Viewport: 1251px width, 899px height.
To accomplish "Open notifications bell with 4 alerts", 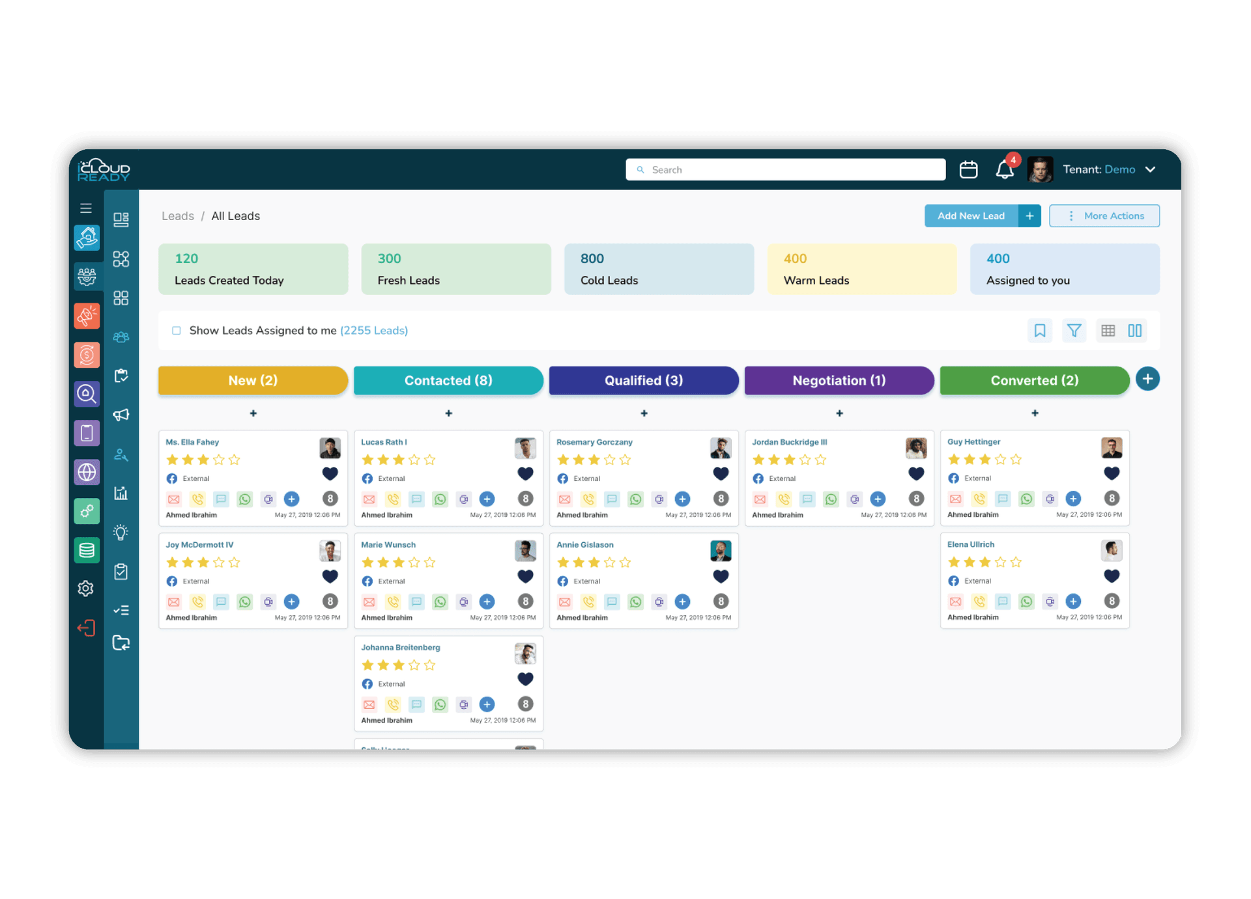I will click(x=1004, y=170).
